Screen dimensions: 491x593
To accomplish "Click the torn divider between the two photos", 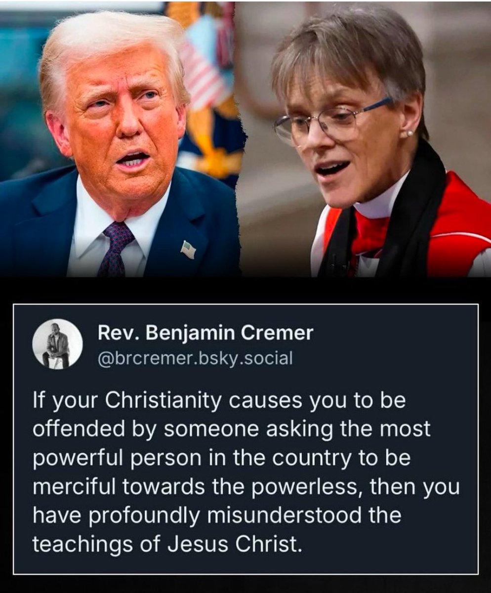I will coord(241,138).
